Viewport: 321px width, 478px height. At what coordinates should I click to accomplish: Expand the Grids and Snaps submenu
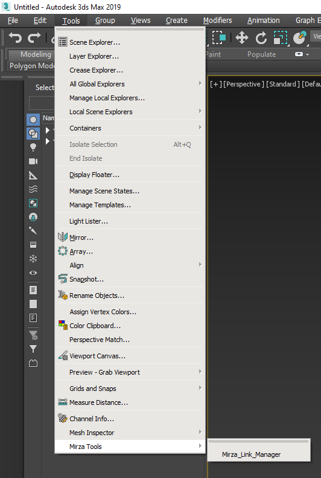pyautogui.click(x=130, y=389)
